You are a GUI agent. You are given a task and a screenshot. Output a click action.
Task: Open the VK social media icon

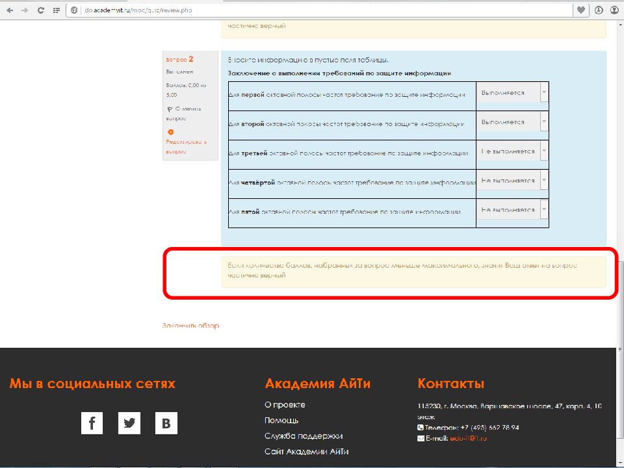pos(166,423)
